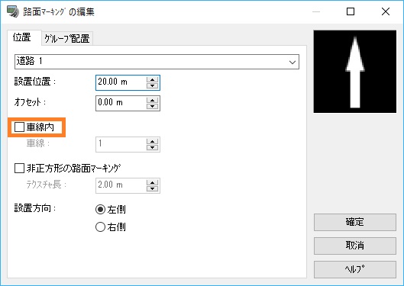Select the 左側 radio button

tap(100, 210)
